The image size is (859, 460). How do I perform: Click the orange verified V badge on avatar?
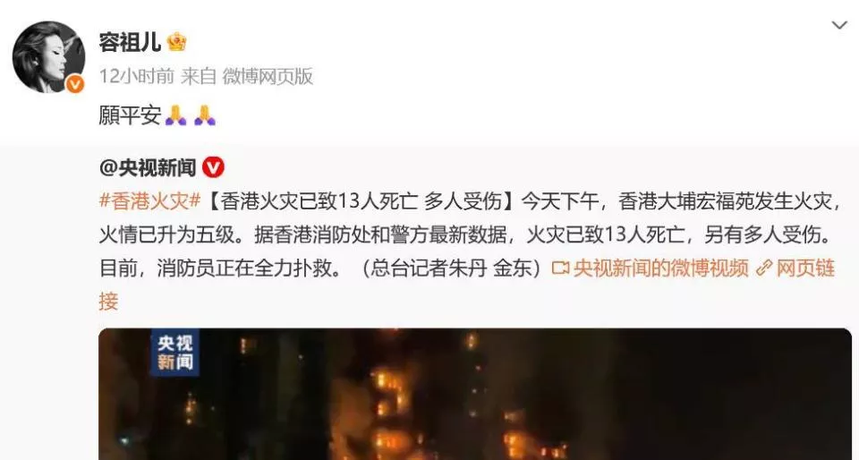point(75,84)
